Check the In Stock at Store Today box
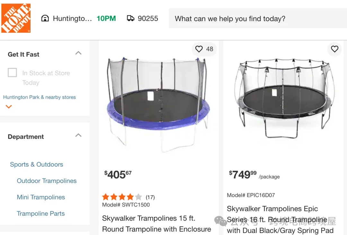347x235 pixels. click(x=12, y=73)
